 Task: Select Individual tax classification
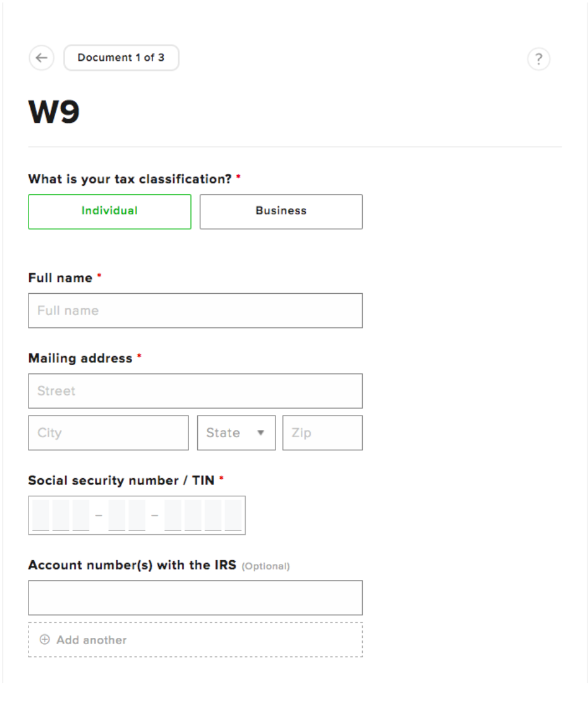click(110, 212)
